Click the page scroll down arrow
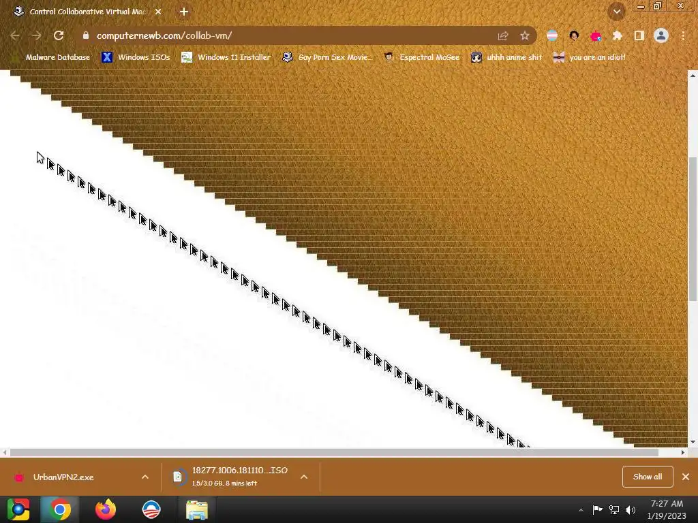The height and width of the screenshot is (523, 698). [693, 441]
